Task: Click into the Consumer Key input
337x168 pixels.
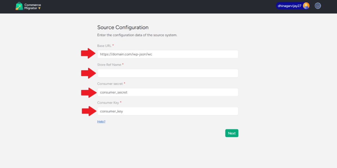Action: click(168, 111)
